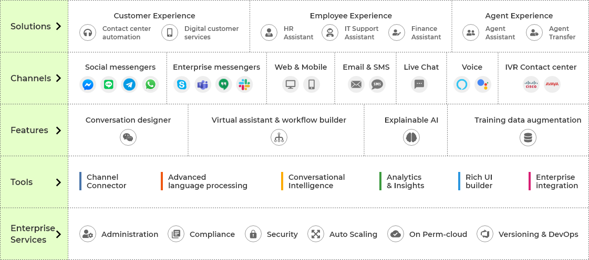
Task: Expand the Enterprise Services chevron
Action: pyautogui.click(x=59, y=234)
